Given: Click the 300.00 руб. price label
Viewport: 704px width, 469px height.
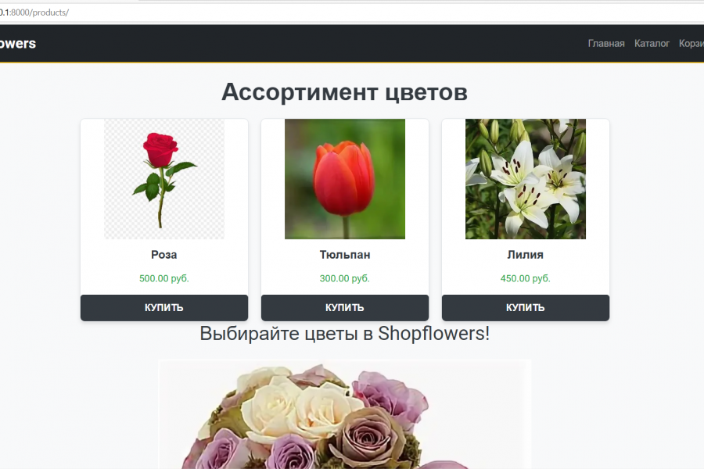Looking at the screenshot, I should [345, 278].
